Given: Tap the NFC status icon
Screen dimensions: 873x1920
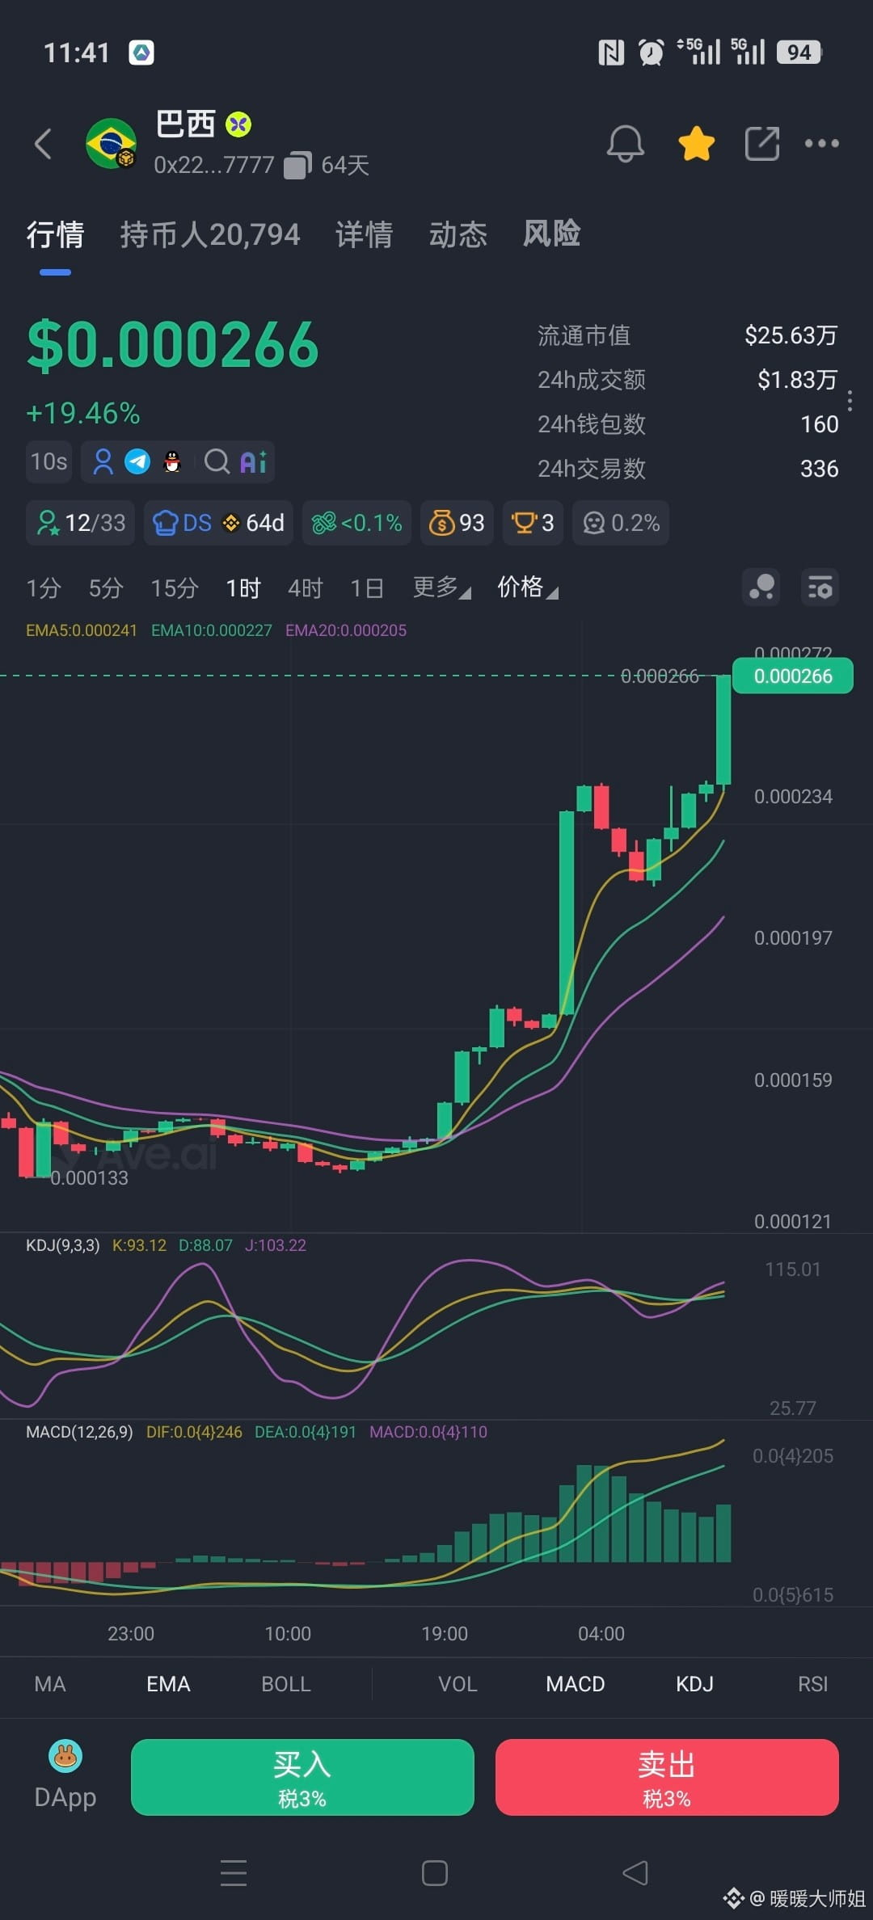Looking at the screenshot, I should coord(611,53).
